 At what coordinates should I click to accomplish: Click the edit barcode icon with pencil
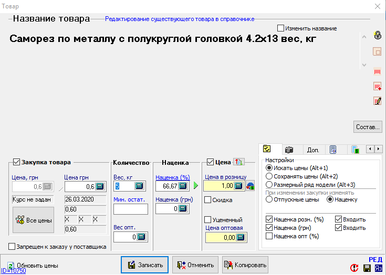coord(377,101)
